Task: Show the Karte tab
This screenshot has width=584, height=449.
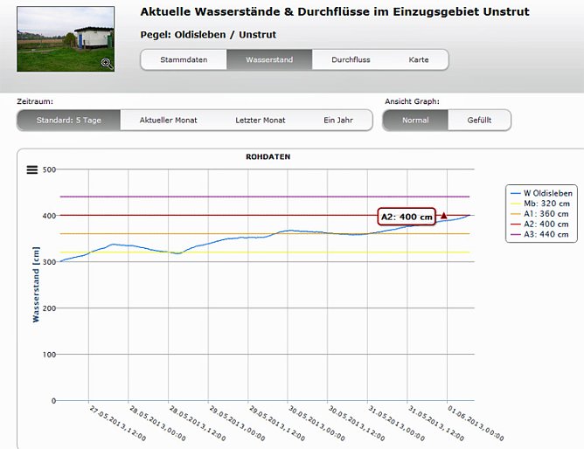Action: [419, 60]
